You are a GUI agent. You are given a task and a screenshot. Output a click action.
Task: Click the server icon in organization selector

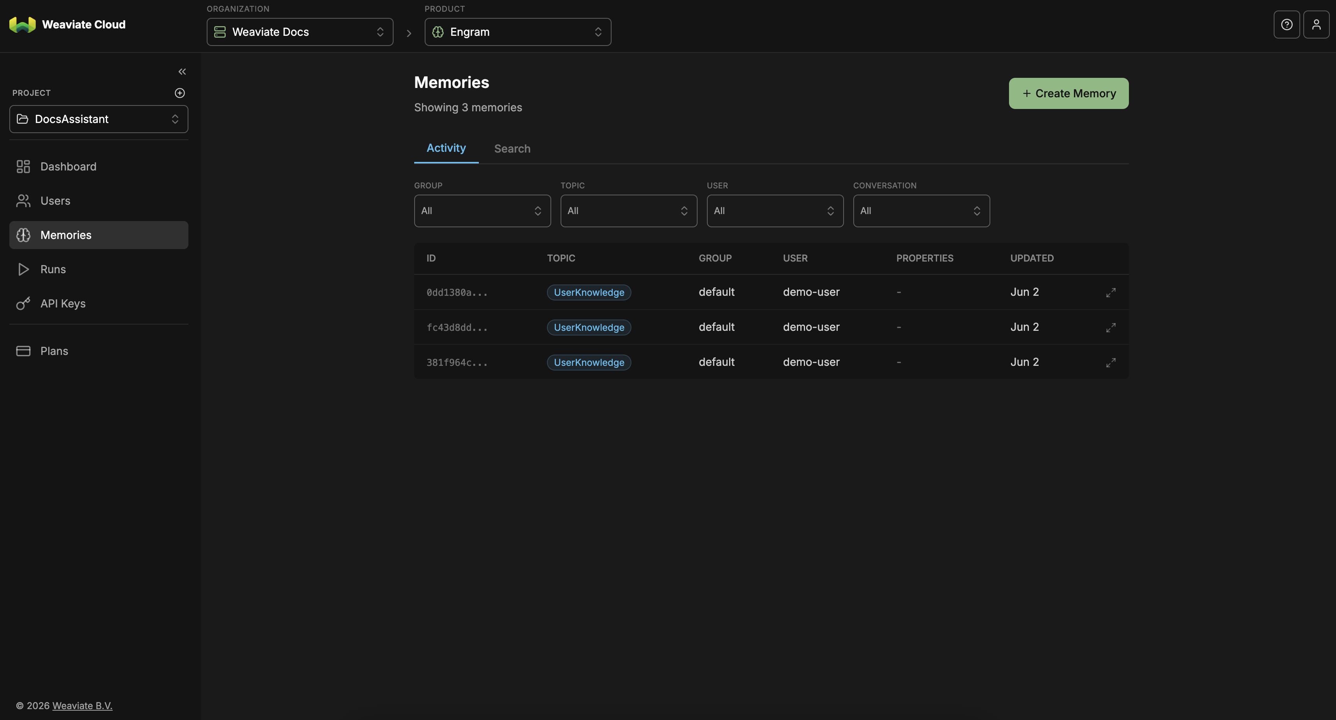pos(220,32)
